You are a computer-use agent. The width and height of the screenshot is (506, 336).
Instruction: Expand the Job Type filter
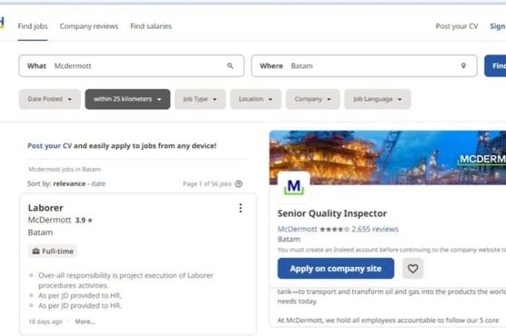point(200,99)
